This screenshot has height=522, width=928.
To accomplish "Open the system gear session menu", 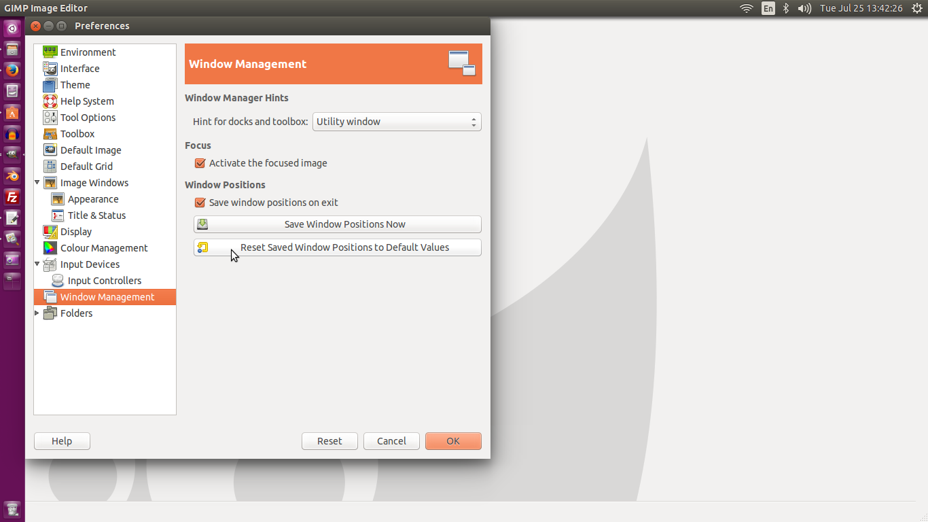I will [x=916, y=8].
